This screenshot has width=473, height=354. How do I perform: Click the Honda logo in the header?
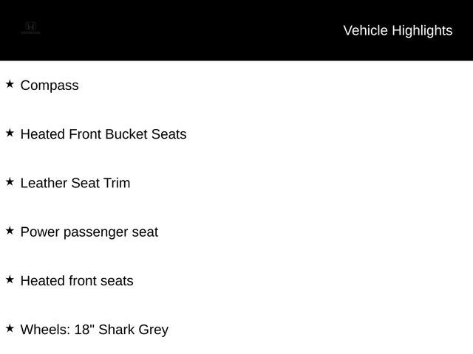tap(30, 28)
